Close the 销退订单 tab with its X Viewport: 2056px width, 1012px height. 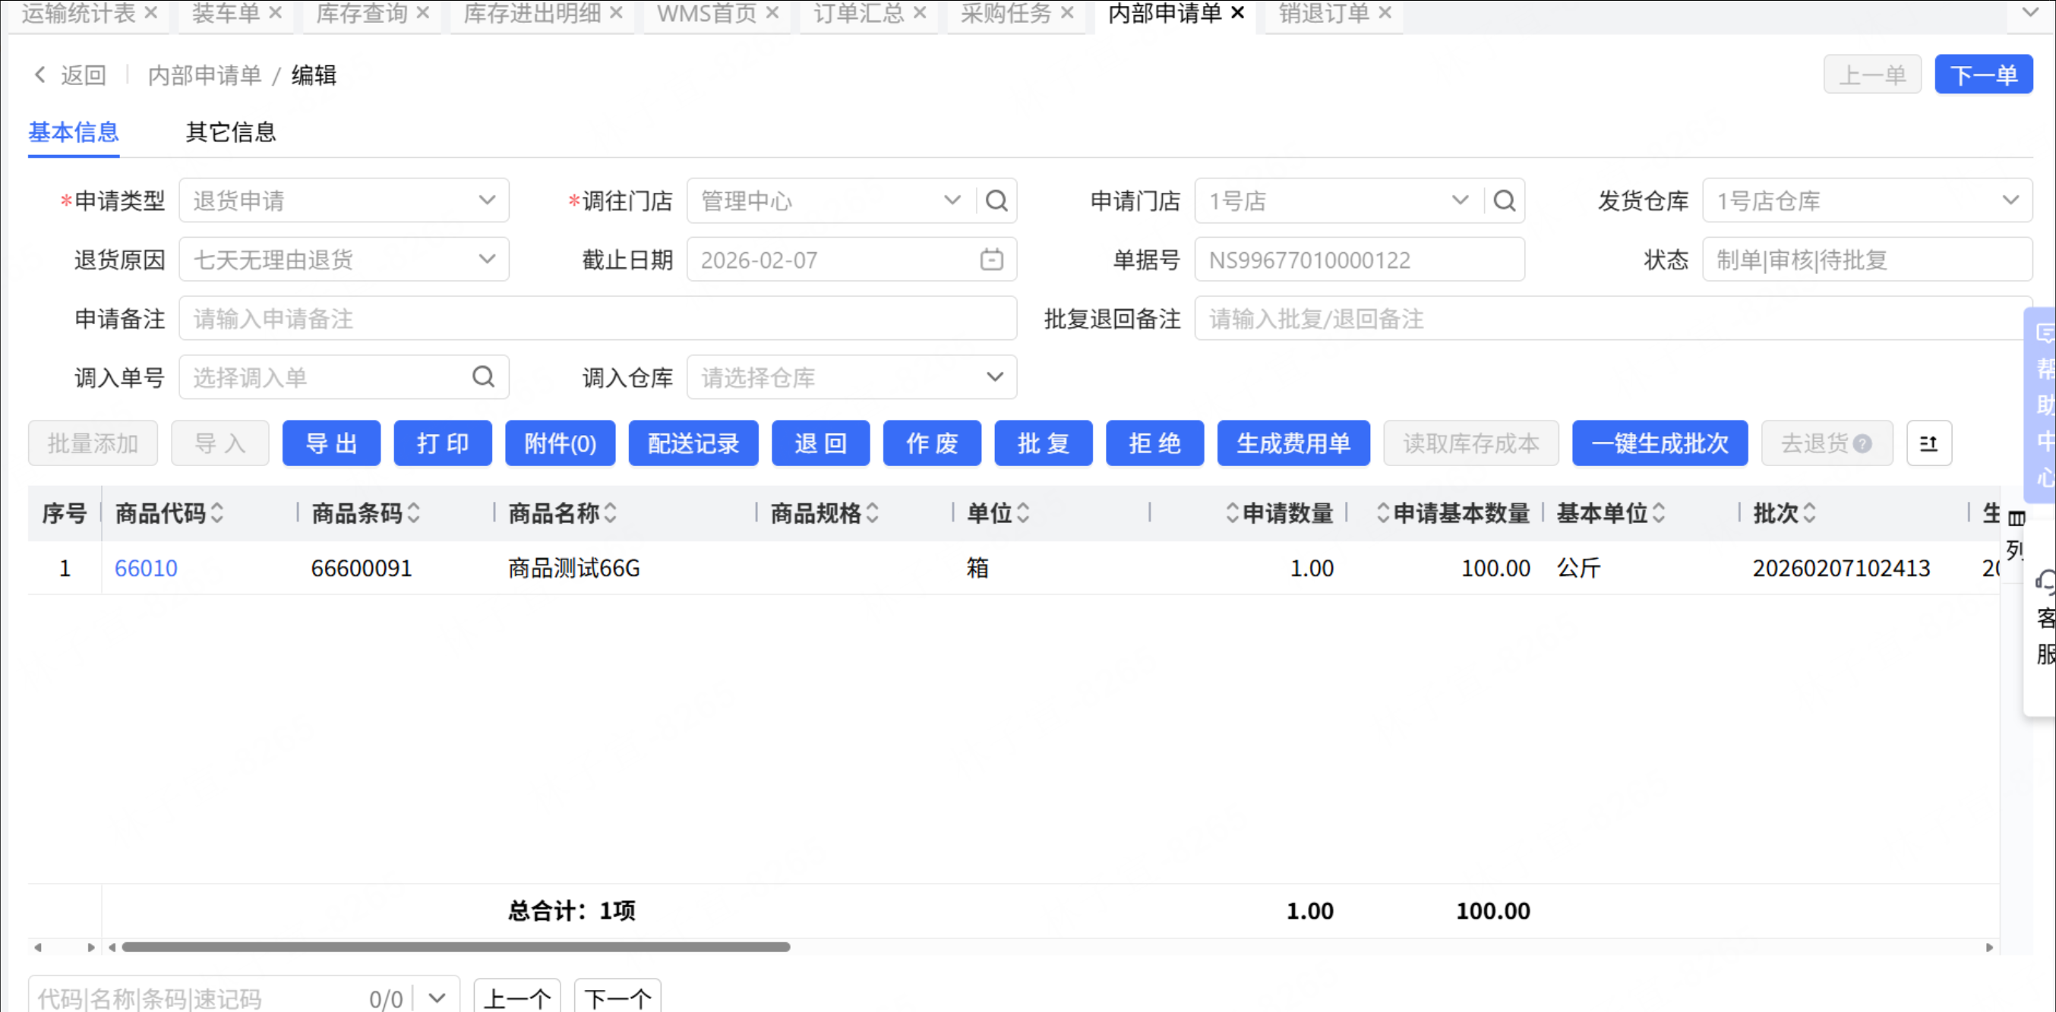(x=1385, y=13)
